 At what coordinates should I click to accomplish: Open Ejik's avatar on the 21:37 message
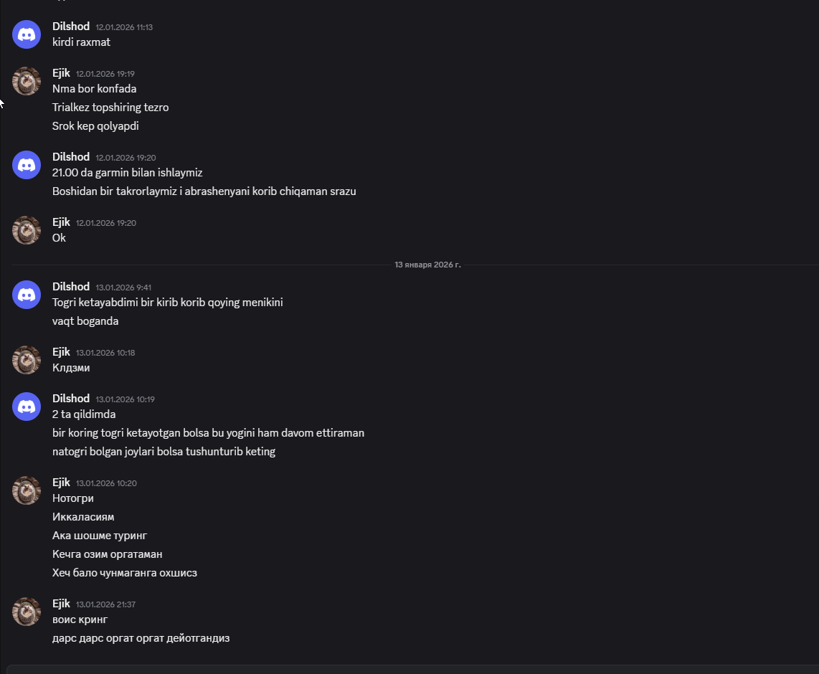click(27, 612)
